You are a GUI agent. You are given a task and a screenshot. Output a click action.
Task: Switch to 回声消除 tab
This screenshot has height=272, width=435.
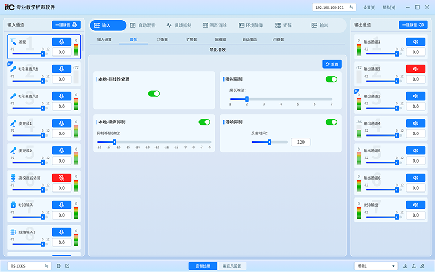pyautogui.click(x=214, y=25)
